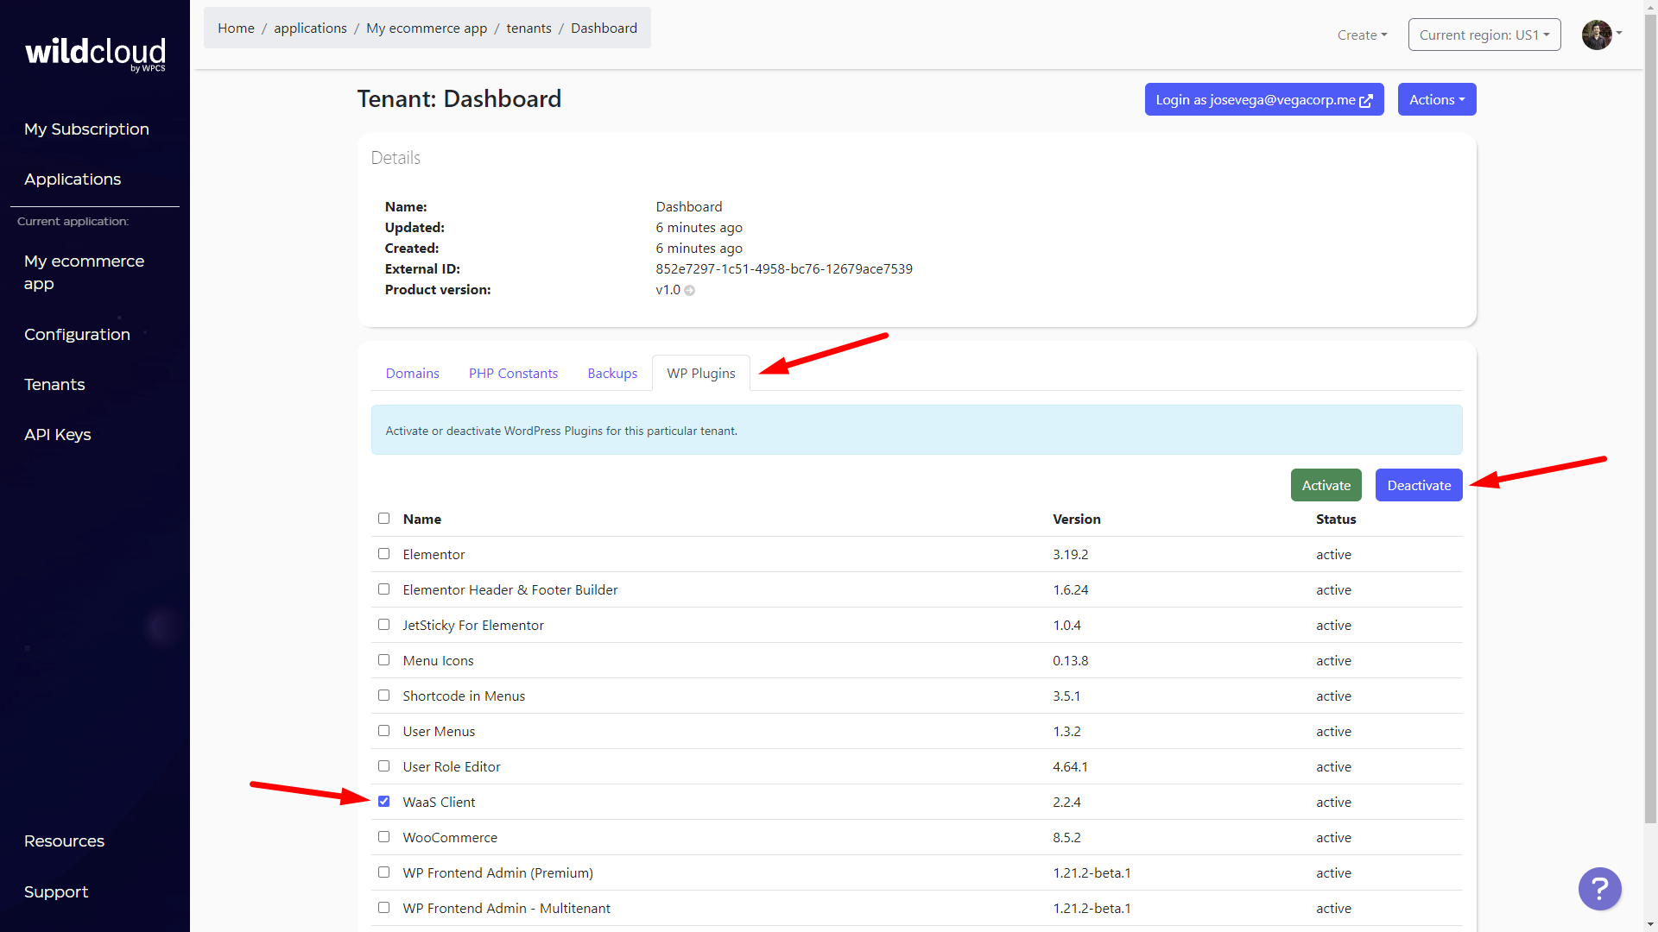Check the Elementor plugin checkbox
1658x932 pixels.
383,554
